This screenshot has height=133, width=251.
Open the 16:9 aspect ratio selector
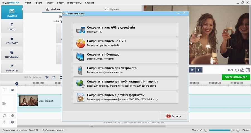230,70
